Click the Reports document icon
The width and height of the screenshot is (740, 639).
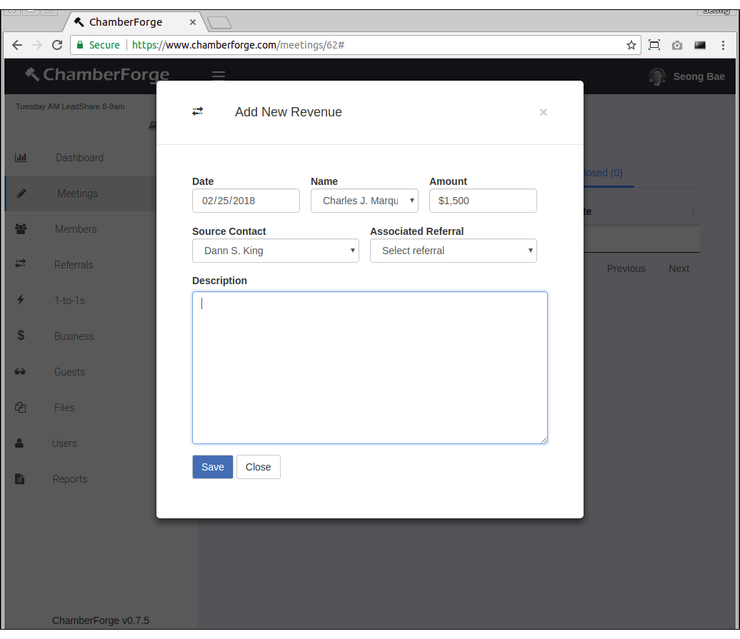click(x=21, y=479)
